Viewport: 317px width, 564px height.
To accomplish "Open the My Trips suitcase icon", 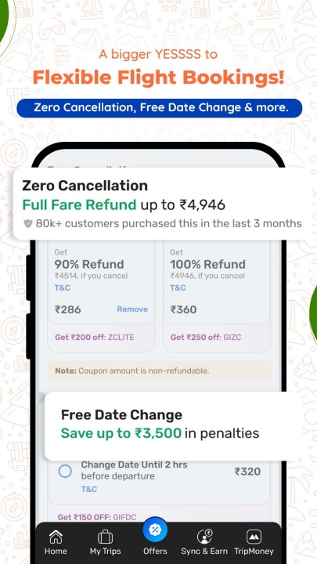I will [106, 537].
